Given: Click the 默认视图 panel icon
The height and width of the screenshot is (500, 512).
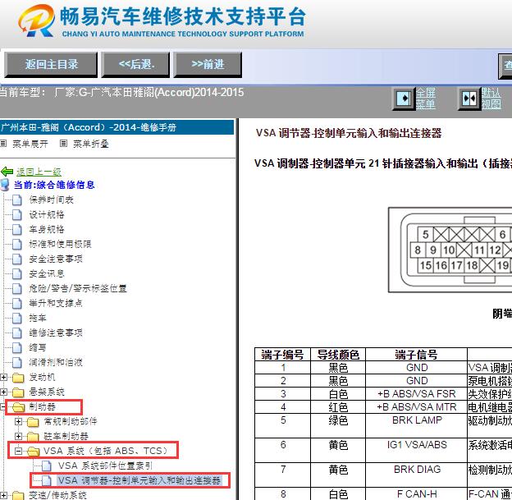Looking at the screenshot, I should [469, 98].
